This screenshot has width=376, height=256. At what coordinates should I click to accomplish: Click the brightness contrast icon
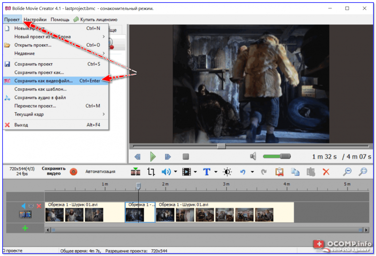[x=227, y=171]
